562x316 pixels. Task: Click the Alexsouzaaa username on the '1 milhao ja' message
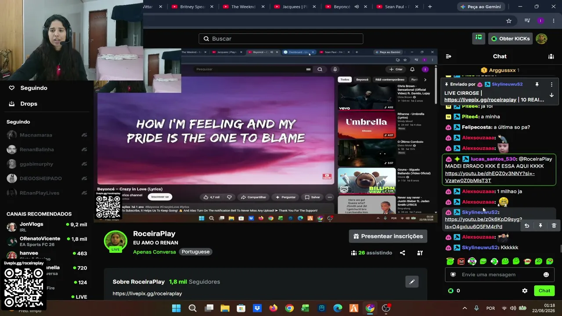click(478, 191)
